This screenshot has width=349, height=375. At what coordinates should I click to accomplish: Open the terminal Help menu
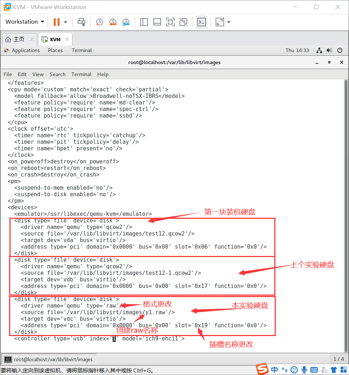[103, 74]
